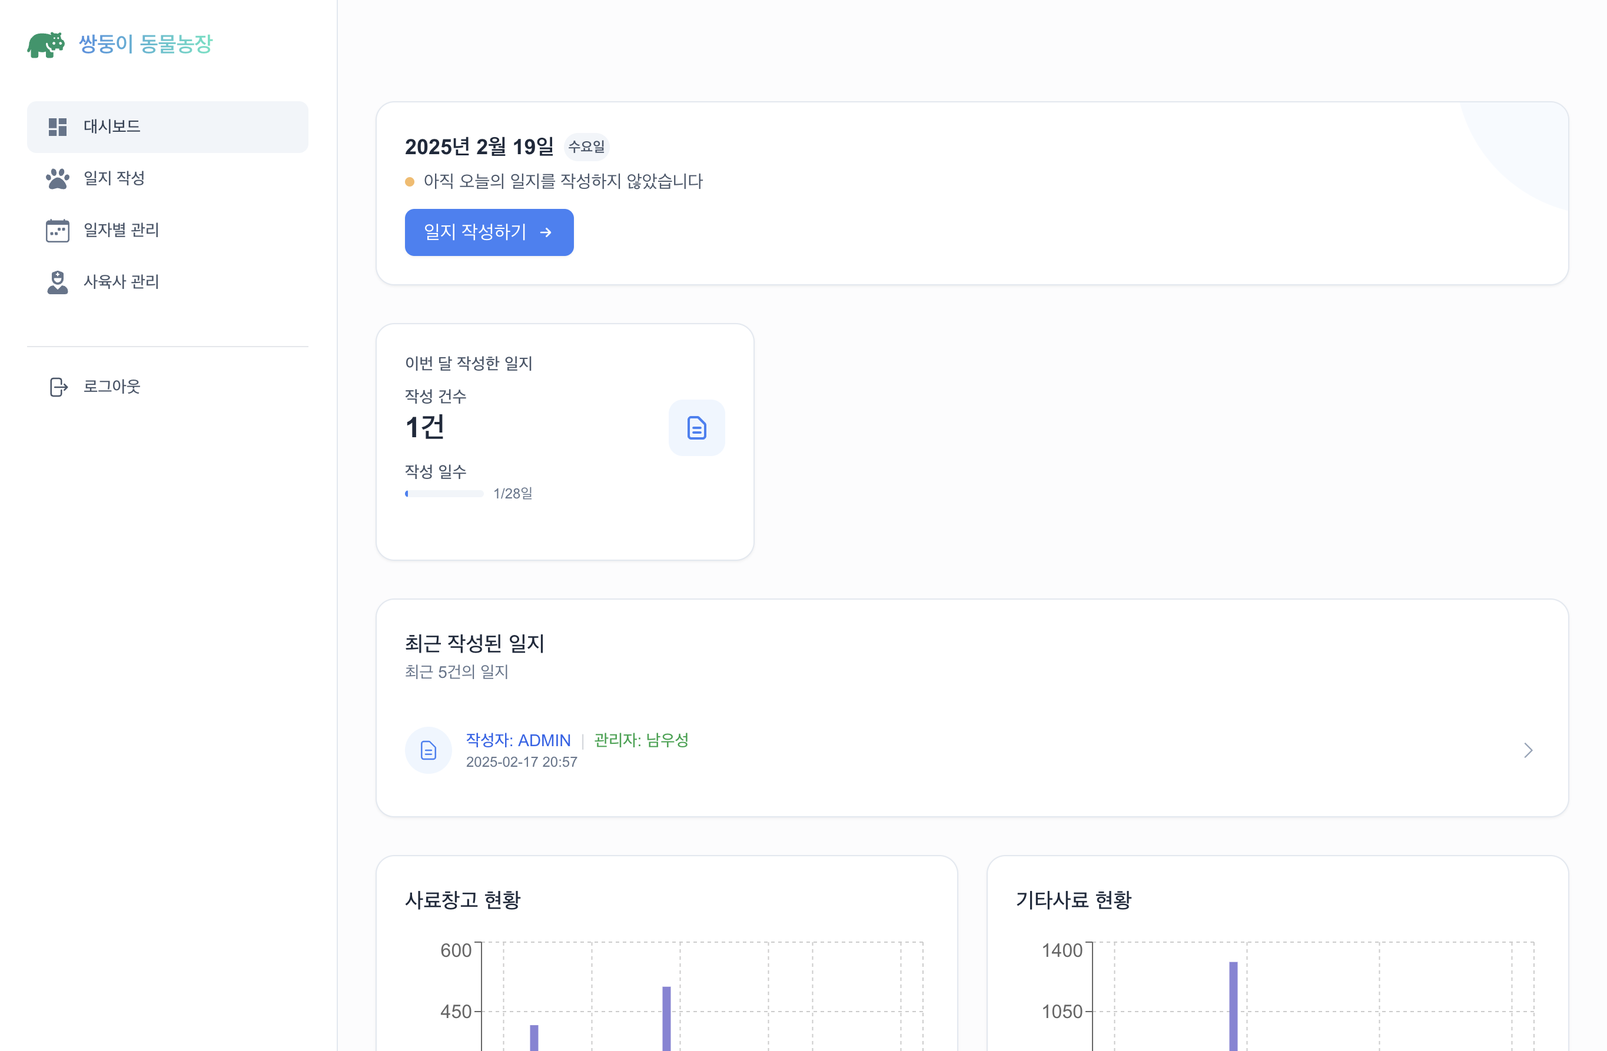Click the 작성 일수 progress bar
The image size is (1607, 1051).
pyautogui.click(x=446, y=494)
